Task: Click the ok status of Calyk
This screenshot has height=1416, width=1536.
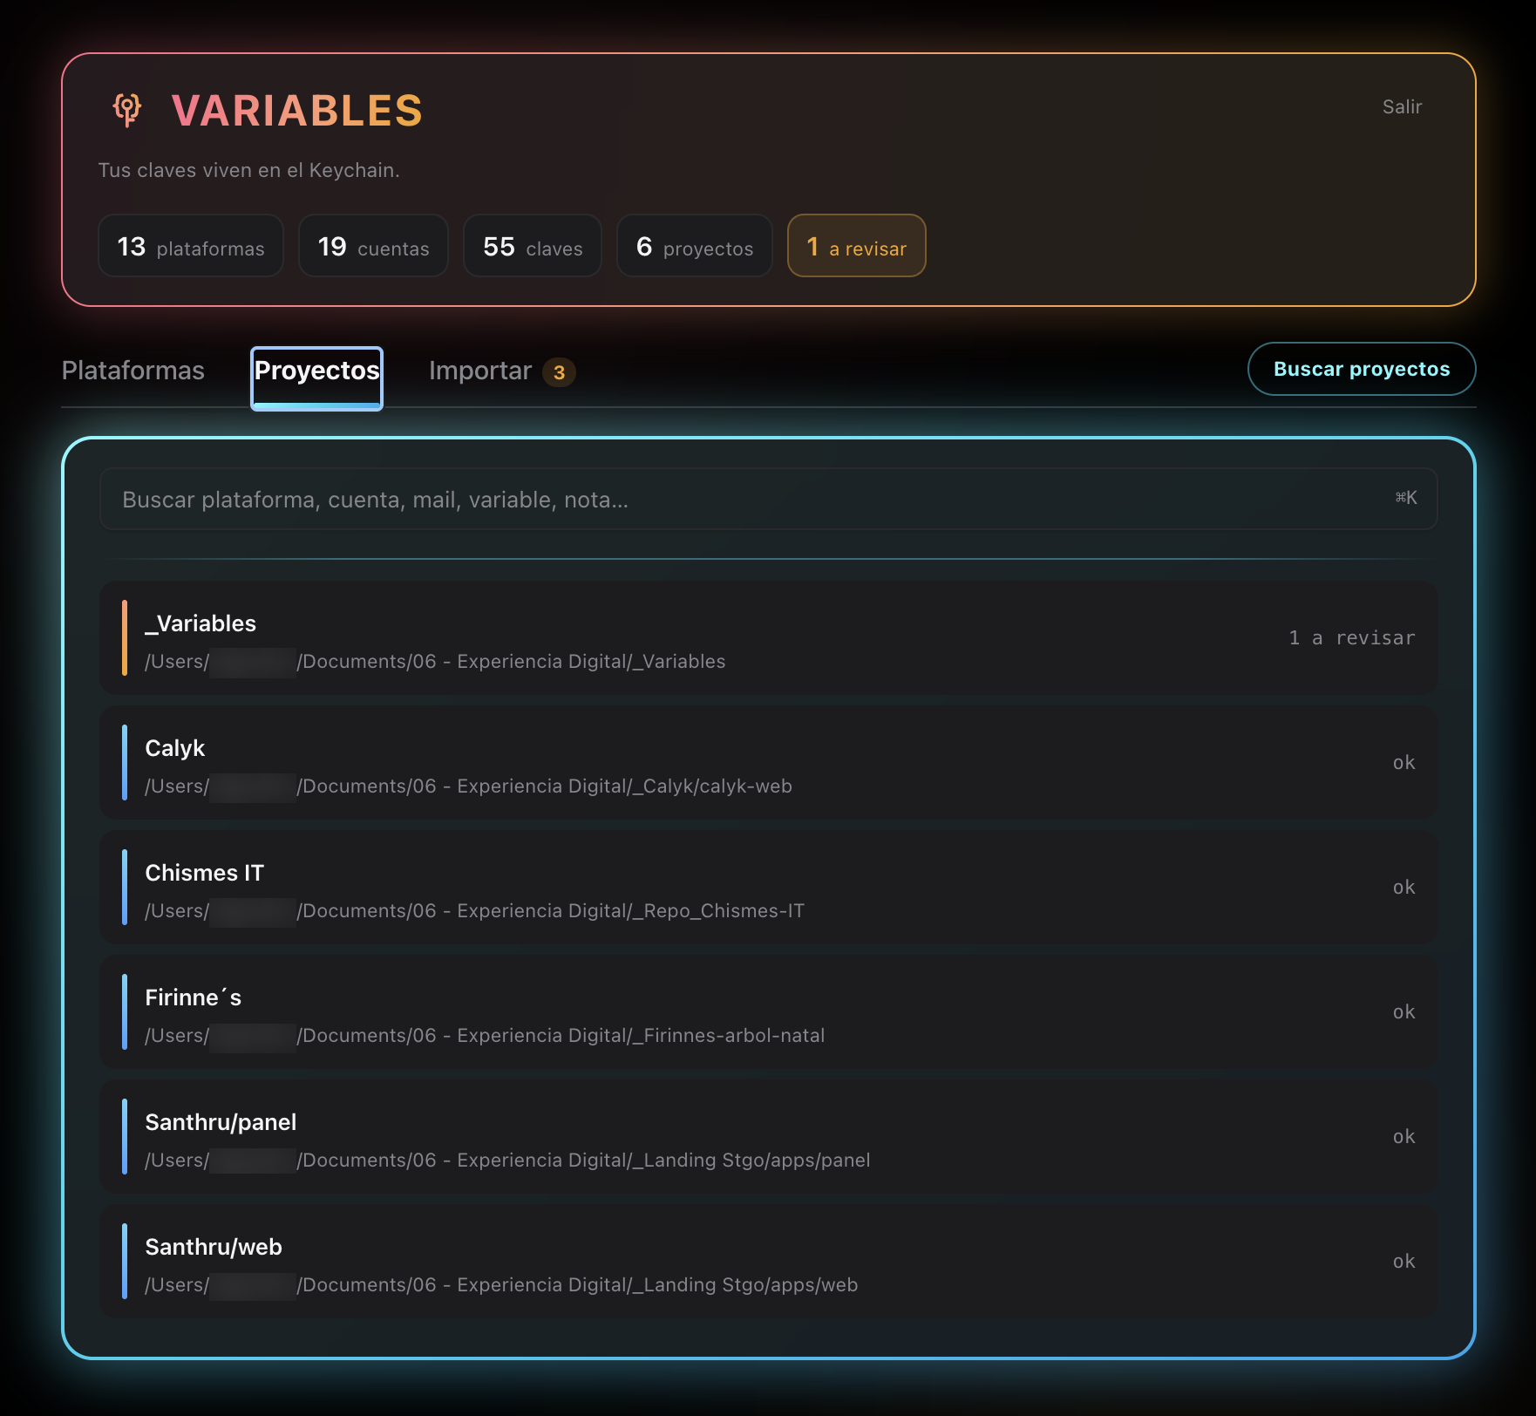Action: click(x=1403, y=762)
